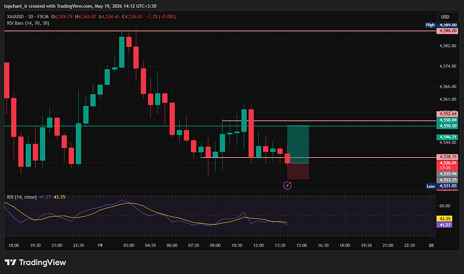Screen dimensions: 464x274
Task: Click the High 4,589.00 label
Action: (441, 25)
